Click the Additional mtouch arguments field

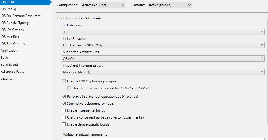pyautogui.click(x=163, y=138)
